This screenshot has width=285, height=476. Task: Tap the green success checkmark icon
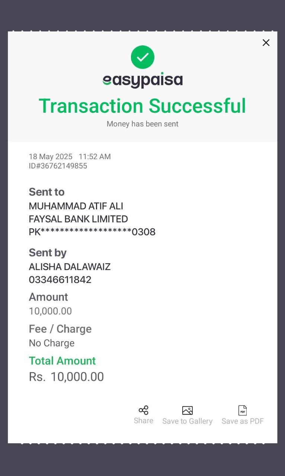coord(142,57)
